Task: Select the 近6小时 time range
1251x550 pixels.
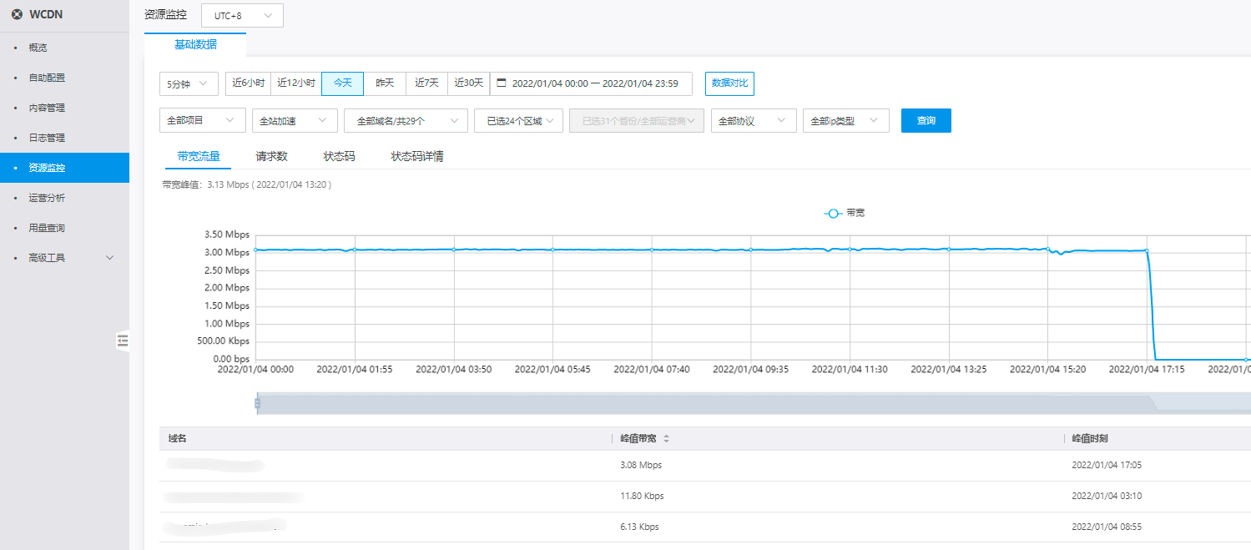Action: (248, 83)
